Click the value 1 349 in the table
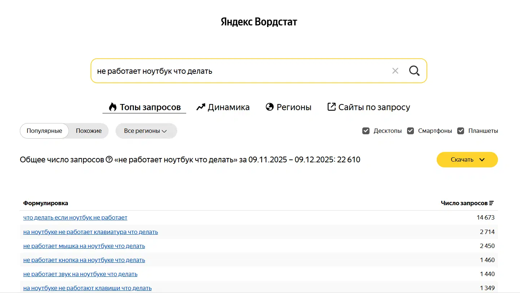 (488, 288)
